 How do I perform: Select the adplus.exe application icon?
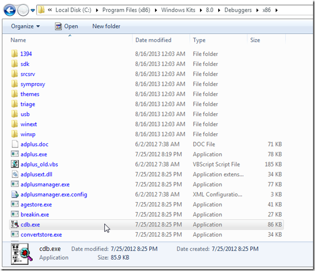(15, 154)
